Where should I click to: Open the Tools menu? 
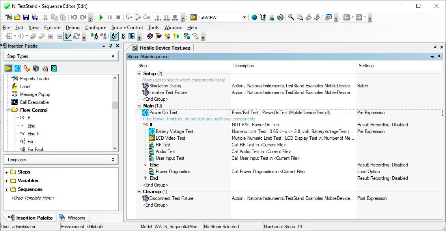click(153, 27)
